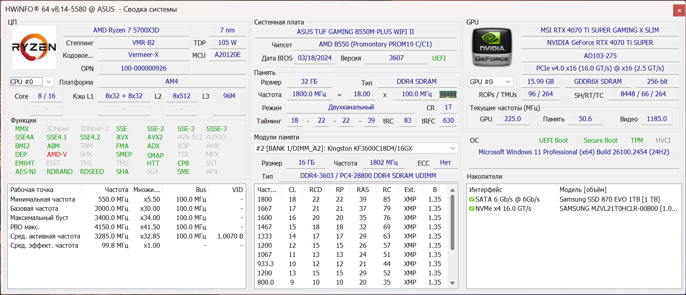
Task: Click the NVIDIA GeForce logo image
Action: tap(492, 47)
